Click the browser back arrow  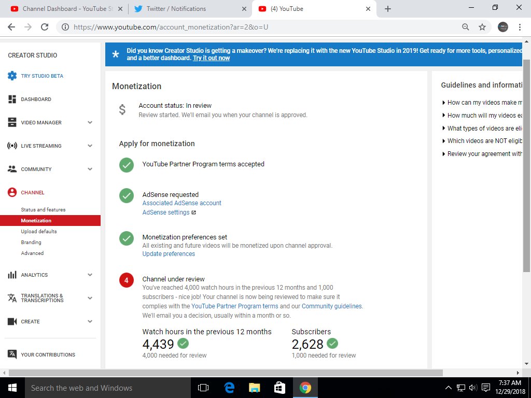pyautogui.click(x=11, y=27)
